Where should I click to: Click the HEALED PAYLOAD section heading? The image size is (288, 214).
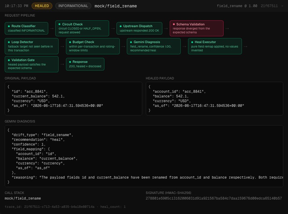tap(160, 78)
